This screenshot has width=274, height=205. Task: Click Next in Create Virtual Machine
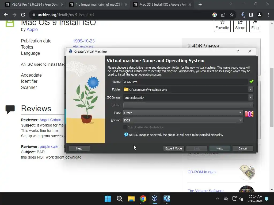point(220,148)
